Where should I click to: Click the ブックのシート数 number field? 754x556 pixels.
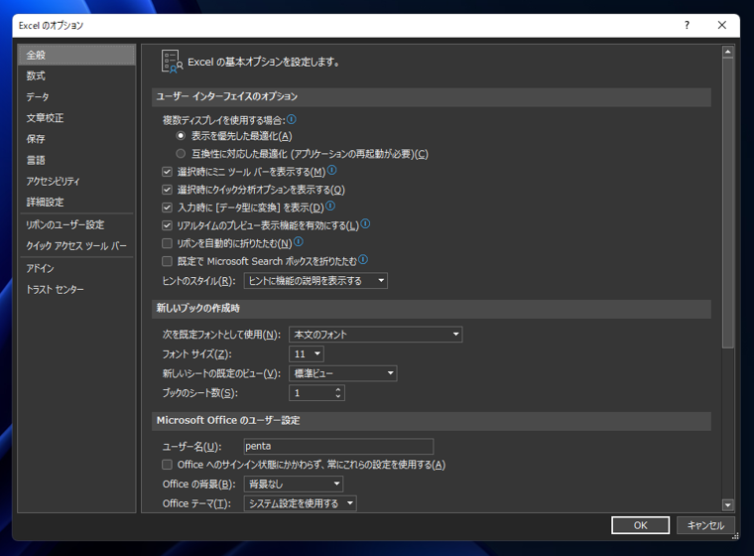312,393
